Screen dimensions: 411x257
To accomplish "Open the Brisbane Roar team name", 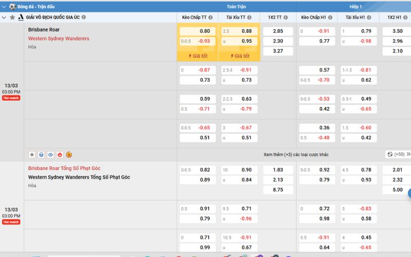I will [44, 30].
